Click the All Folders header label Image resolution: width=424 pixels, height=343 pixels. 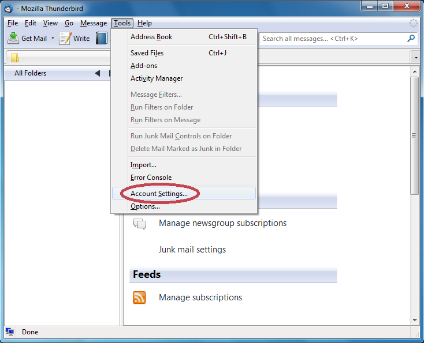pos(30,73)
